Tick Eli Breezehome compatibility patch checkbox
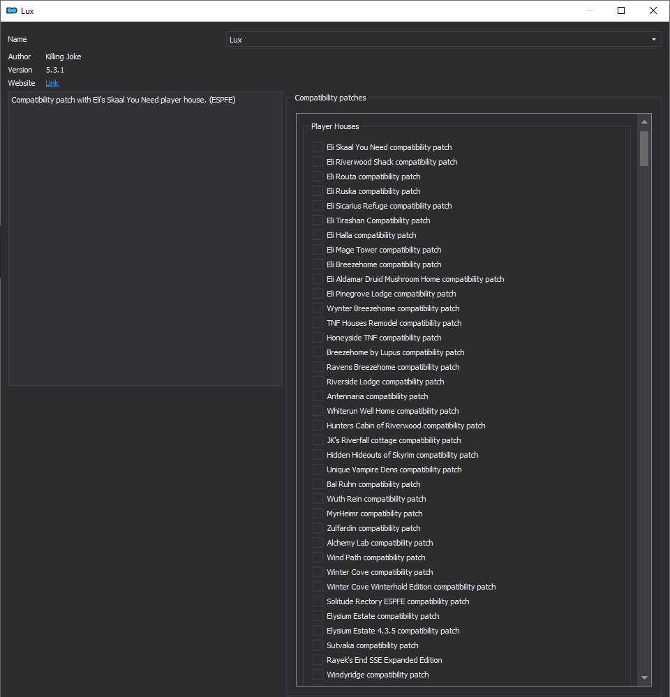670x697 pixels. (x=318, y=264)
